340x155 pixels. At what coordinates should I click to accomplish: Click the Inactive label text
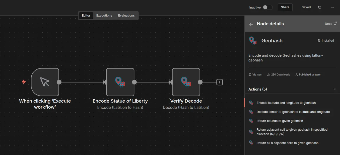[x=255, y=8]
